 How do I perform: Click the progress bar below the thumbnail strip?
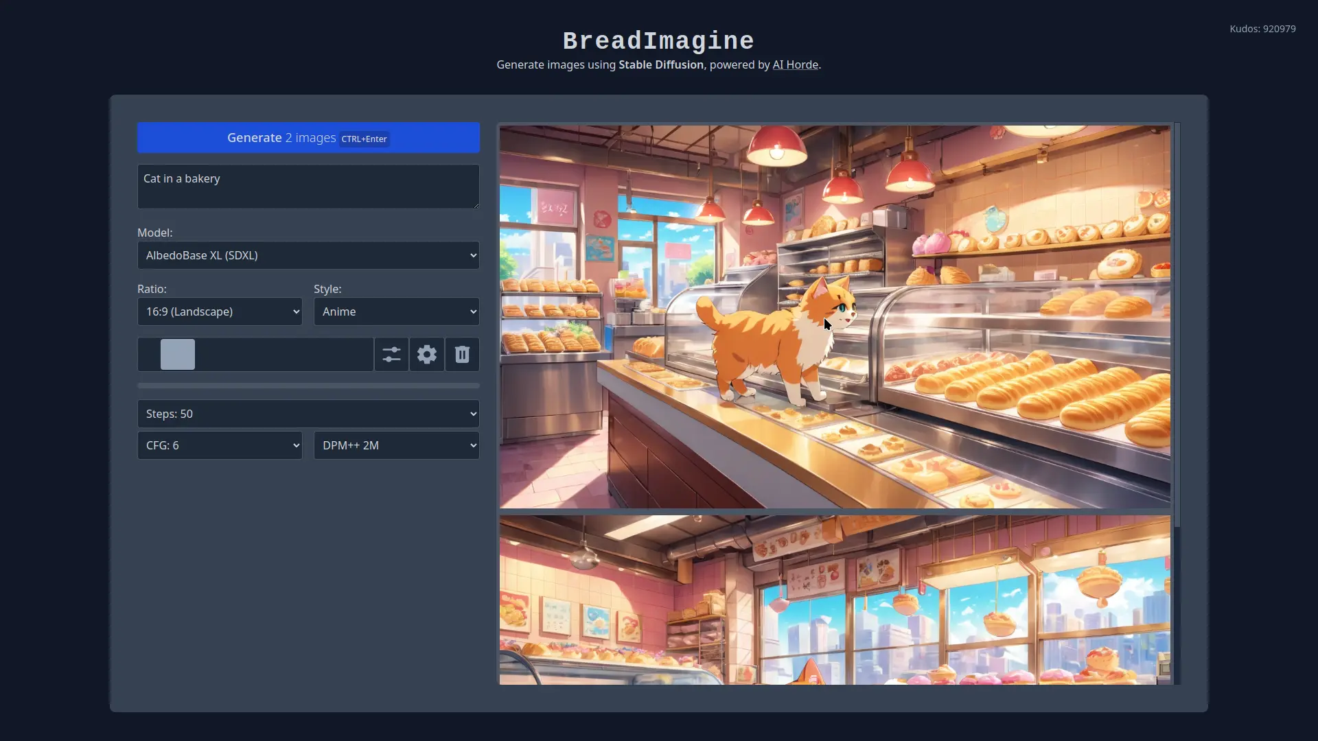click(x=308, y=386)
